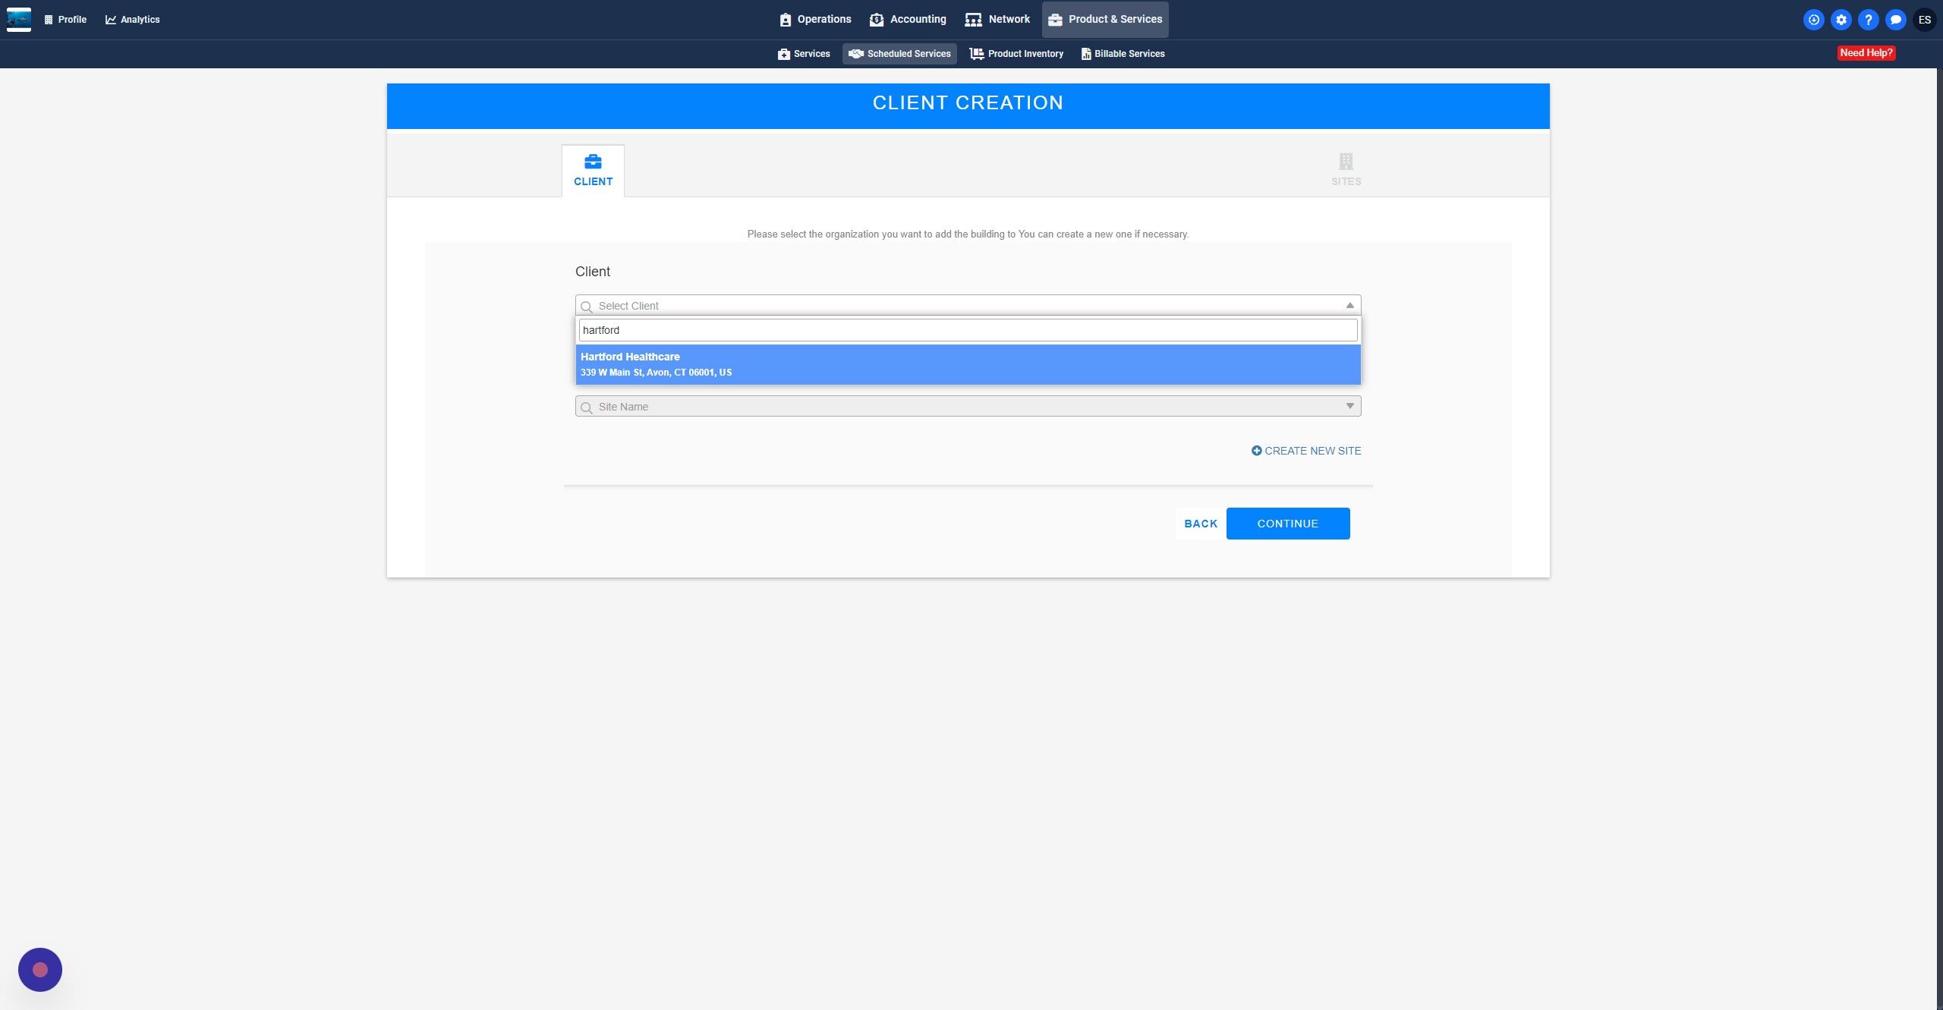Viewport: 1943px width, 1010px height.
Task: Collapse the Select Client dropdown arrow
Action: point(1349,305)
